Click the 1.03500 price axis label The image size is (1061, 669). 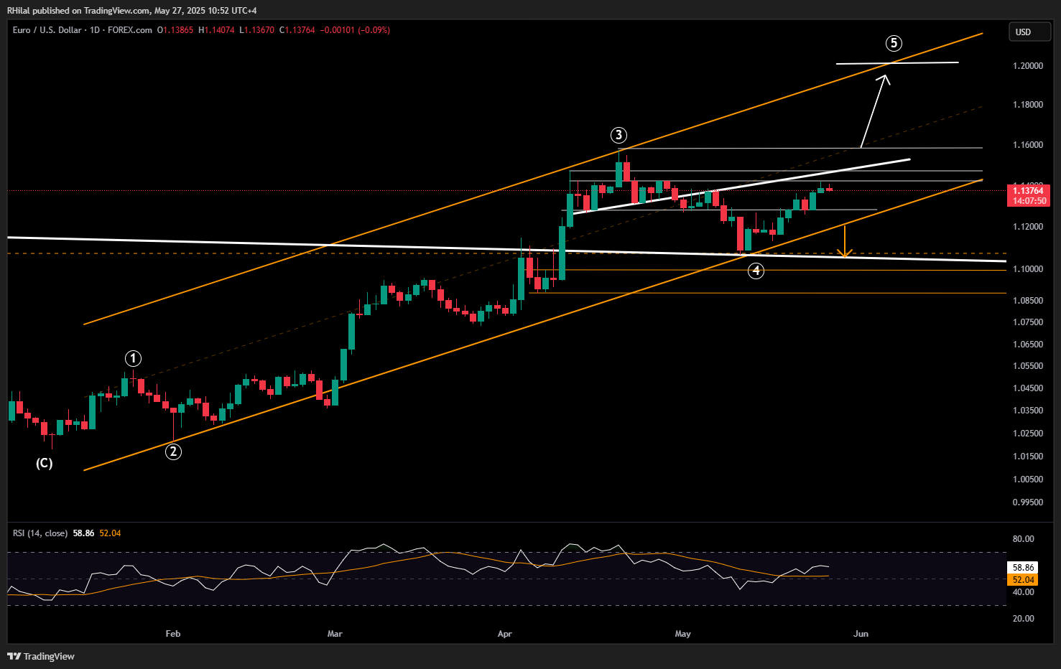[1028, 411]
